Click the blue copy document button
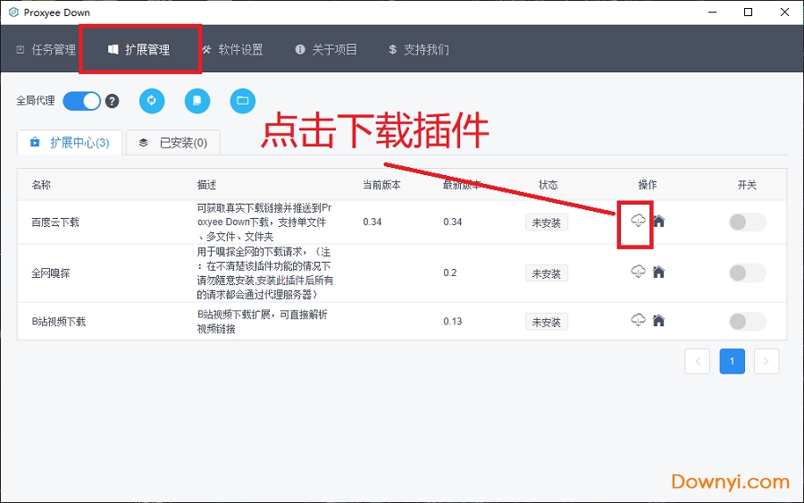Viewport: 804px width, 503px height. click(x=197, y=101)
